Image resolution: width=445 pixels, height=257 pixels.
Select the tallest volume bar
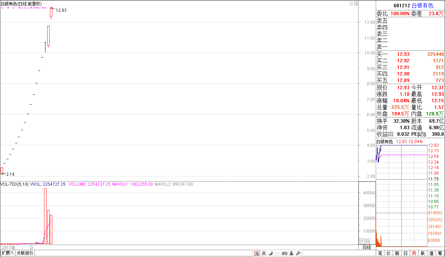tap(45, 216)
